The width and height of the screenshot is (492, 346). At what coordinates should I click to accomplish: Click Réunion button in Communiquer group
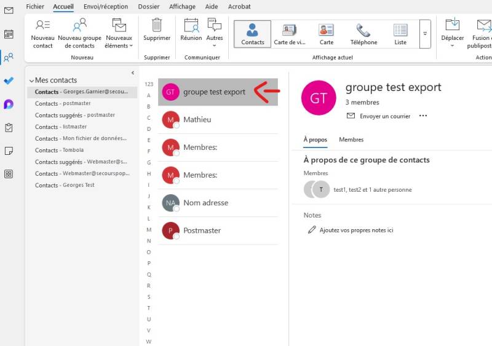pos(191,29)
